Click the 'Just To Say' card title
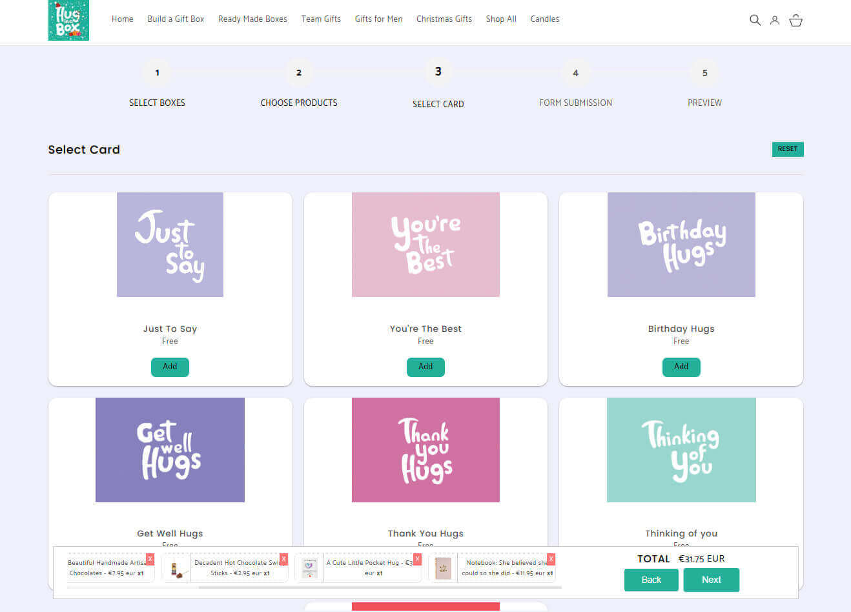 tap(170, 329)
